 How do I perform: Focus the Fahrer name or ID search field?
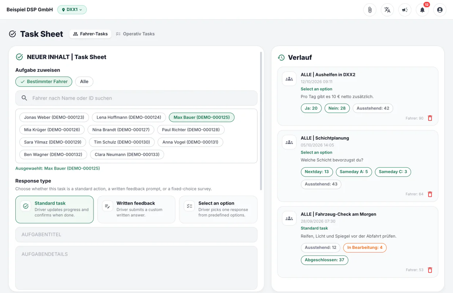pos(136,98)
